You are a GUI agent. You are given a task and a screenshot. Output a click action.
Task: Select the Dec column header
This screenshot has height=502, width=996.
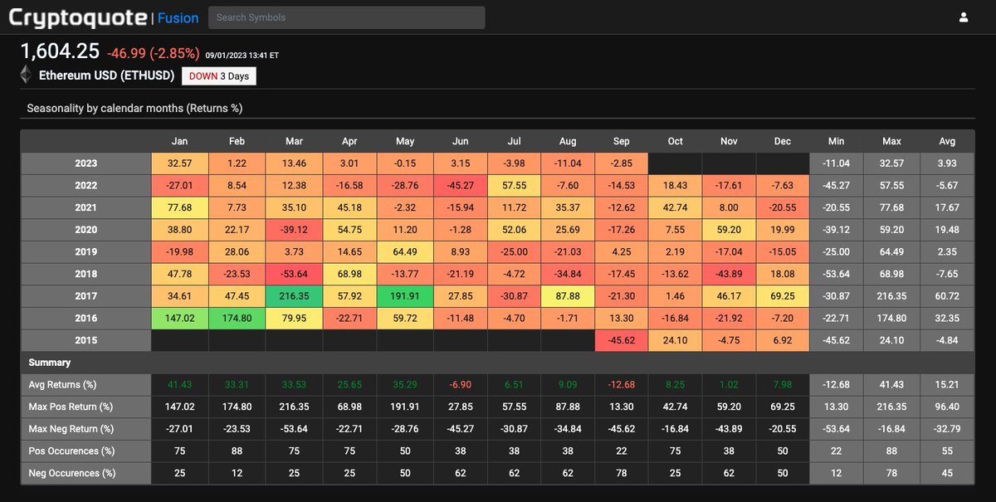coord(783,141)
